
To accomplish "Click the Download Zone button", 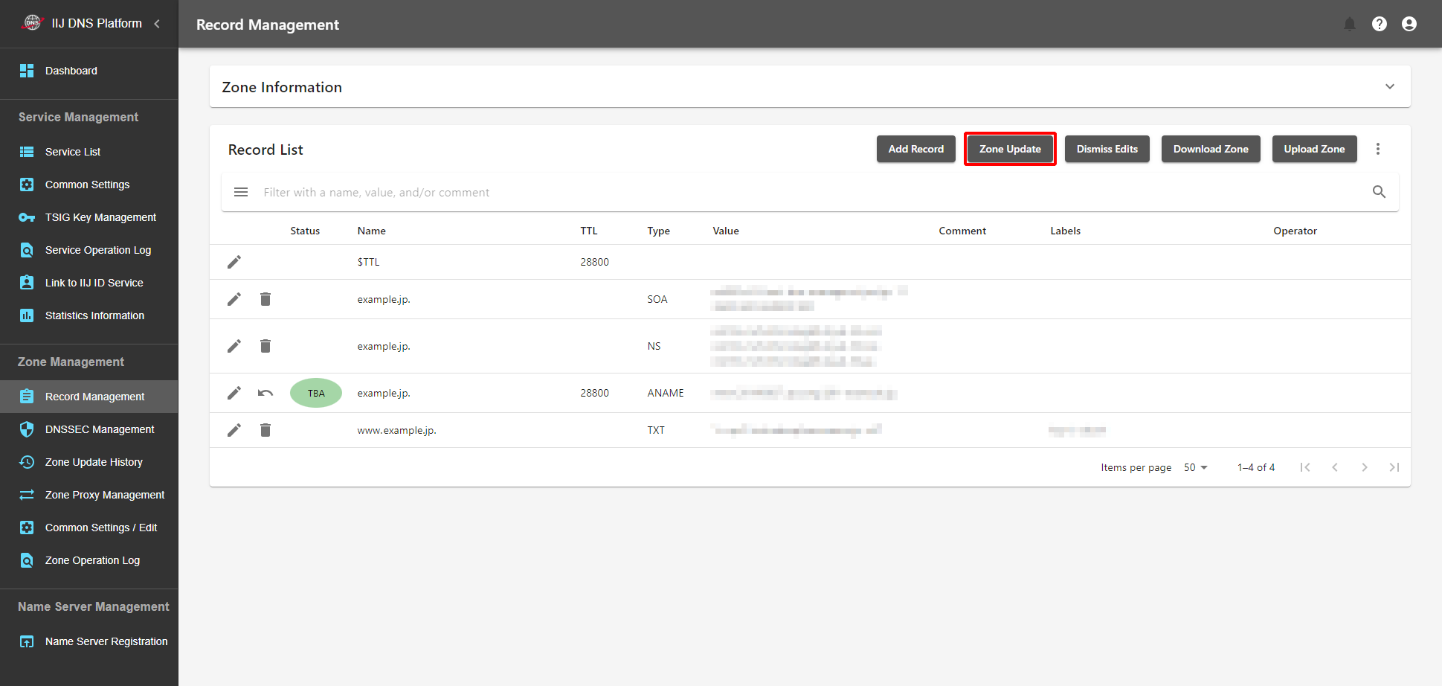I will click(x=1210, y=149).
